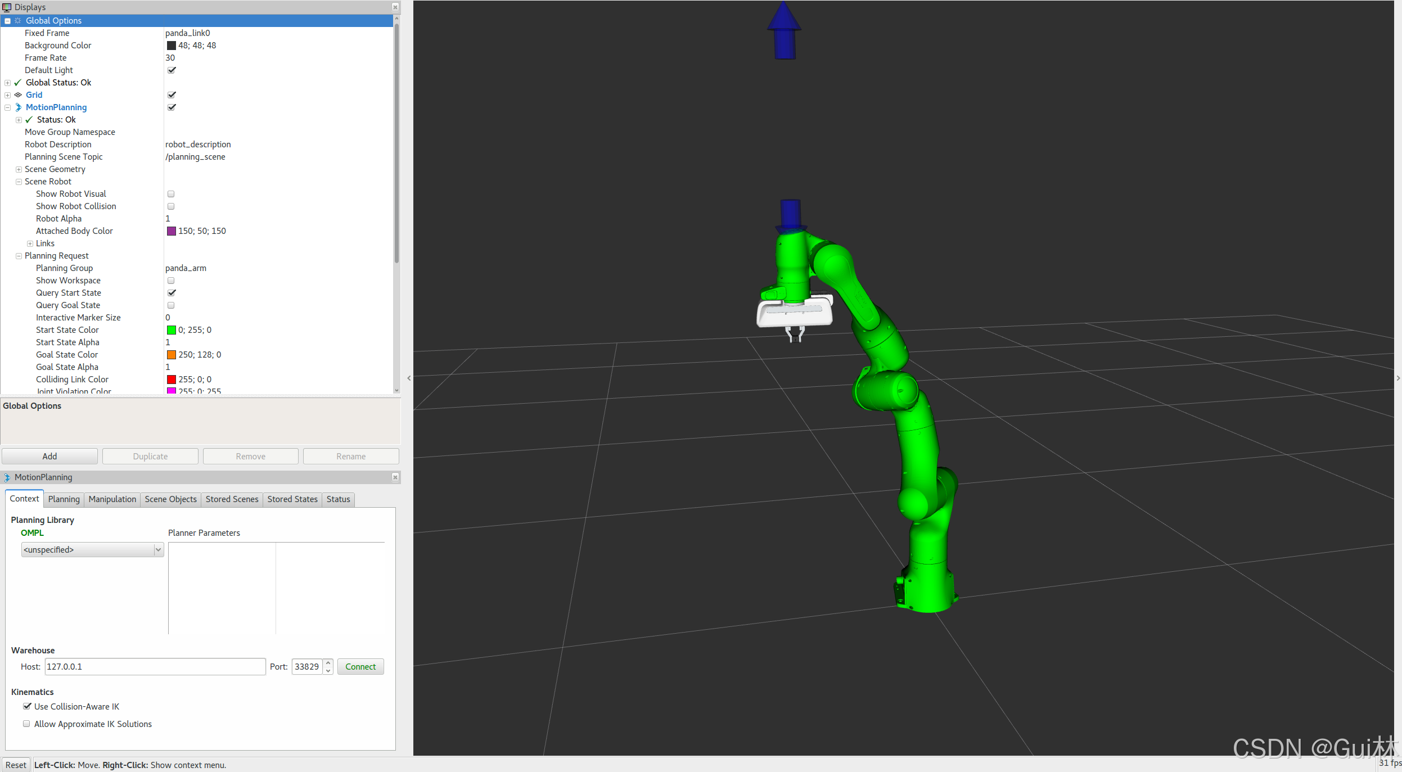Screen dimensions: 1402x772
Task: Expand the Scene Geometry tree node
Action: click(x=19, y=169)
